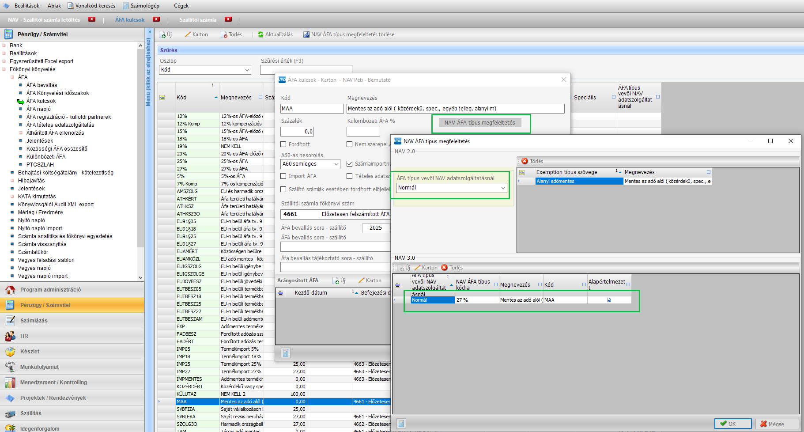The width and height of the screenshot is (804, 432).
Task: Click the red Törlés icon under NAV 2.0
Action: pyautogui.click(x=525, y=161)
